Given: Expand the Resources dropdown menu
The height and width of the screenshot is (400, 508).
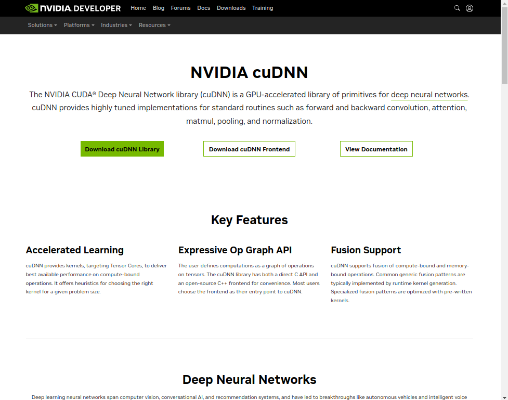Looking at the screenshot, I should click(154, 25).
